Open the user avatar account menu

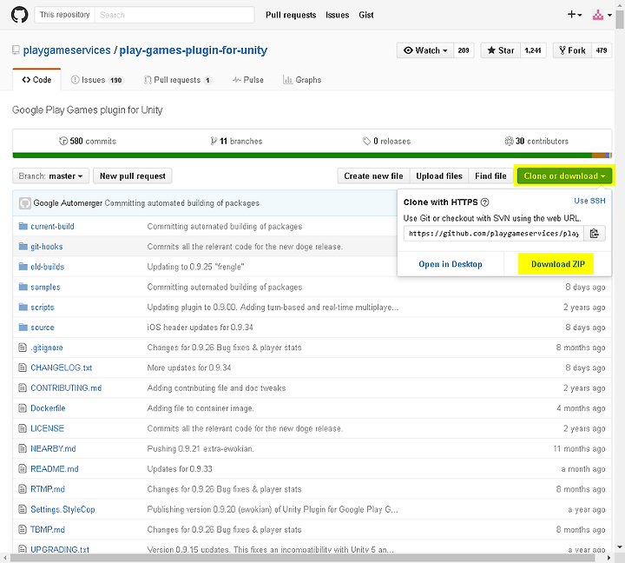602,15
